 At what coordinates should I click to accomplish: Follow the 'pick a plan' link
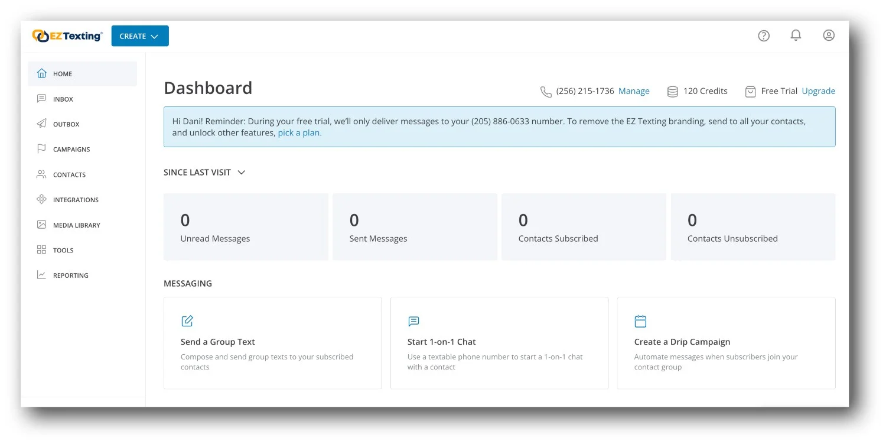point(299,133)
